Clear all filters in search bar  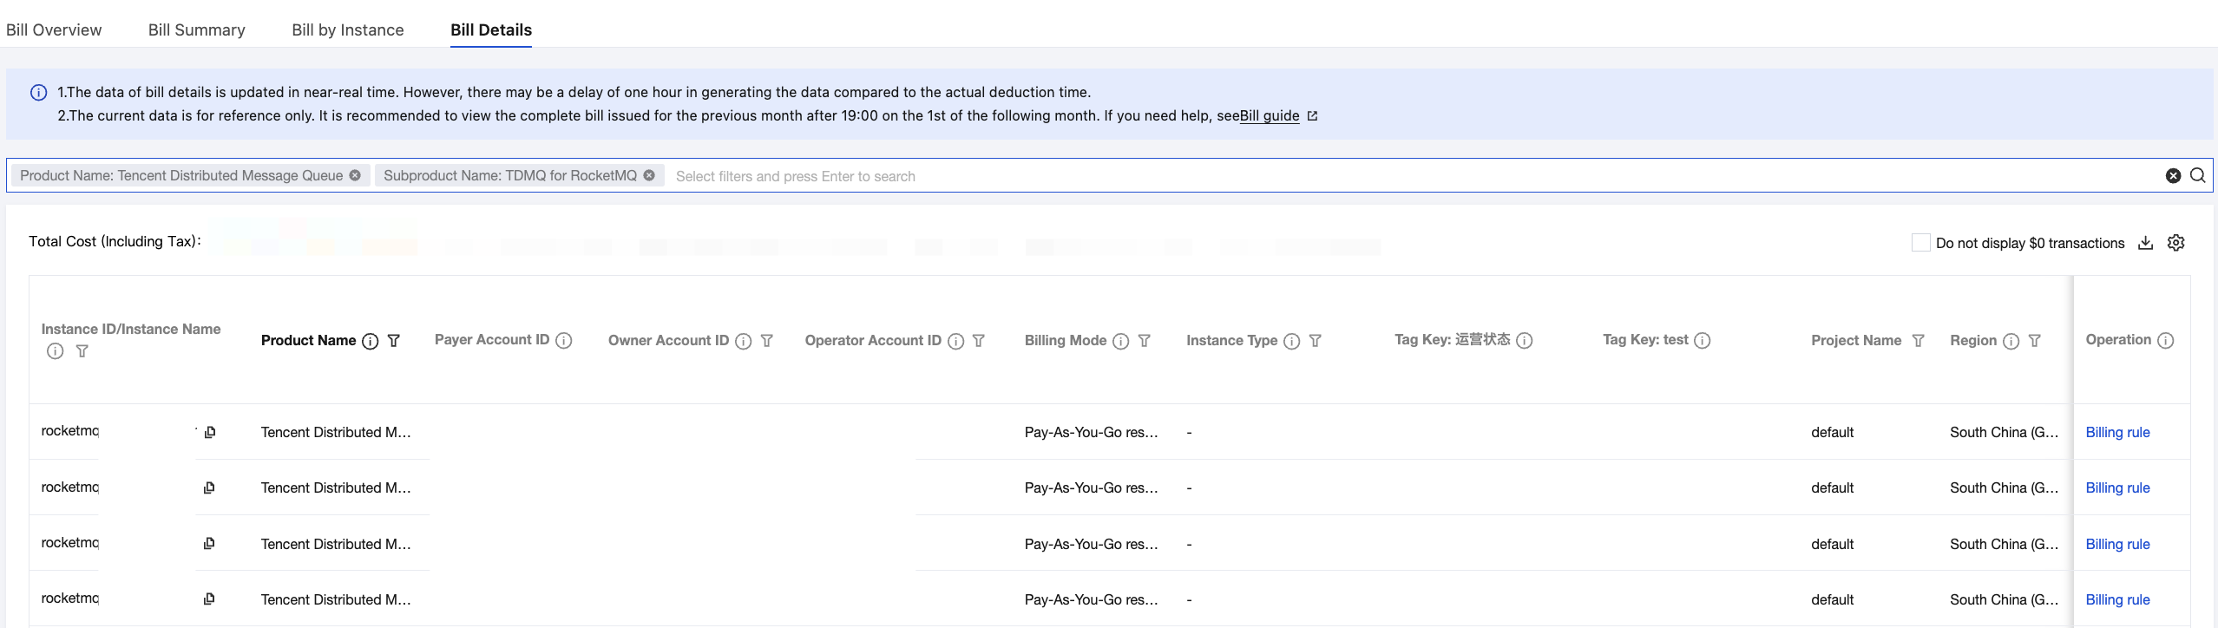coord(2173,175)
